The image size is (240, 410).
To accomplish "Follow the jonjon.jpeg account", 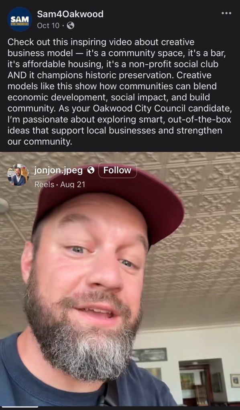I will (x=117, y=170).
